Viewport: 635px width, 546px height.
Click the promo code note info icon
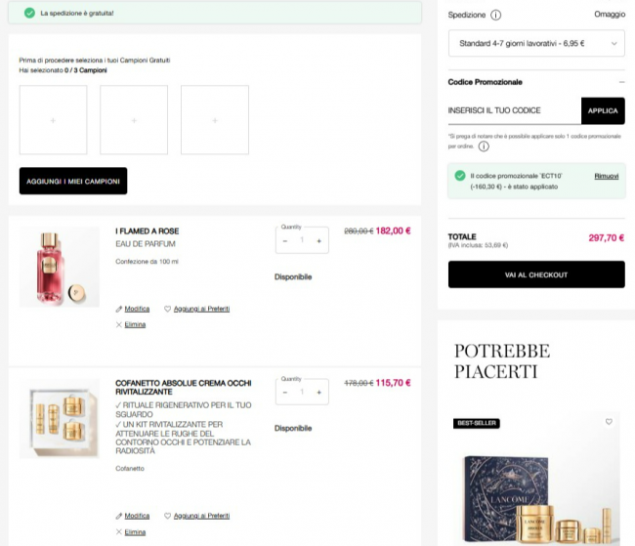point(484,147)
